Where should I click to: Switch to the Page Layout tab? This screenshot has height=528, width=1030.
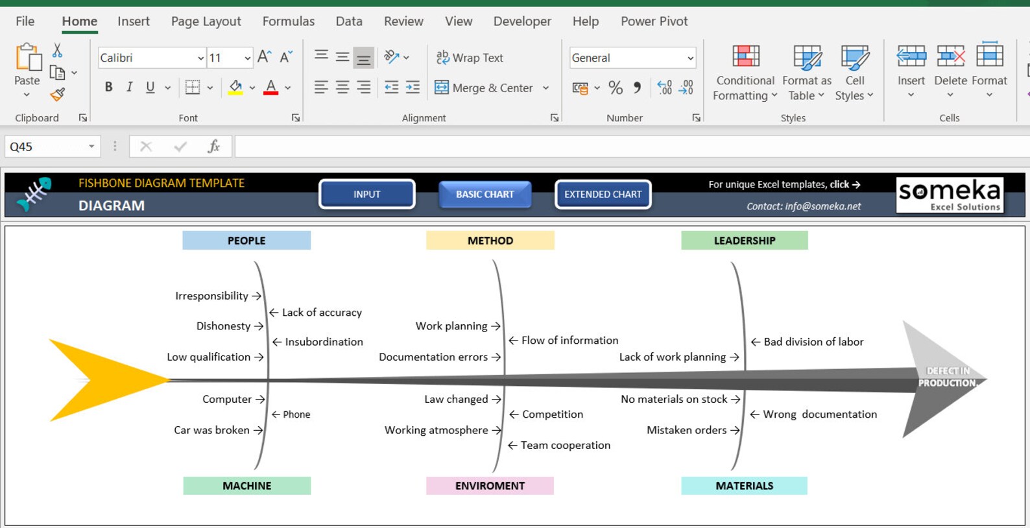206,21
